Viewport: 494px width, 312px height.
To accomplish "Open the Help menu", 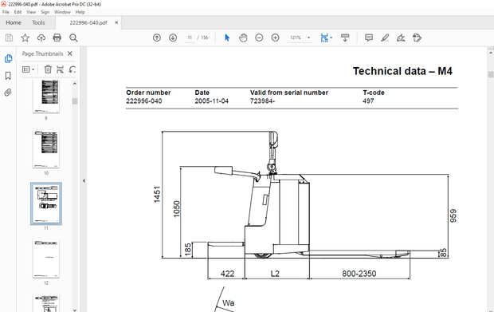I will tap(80, 12).
